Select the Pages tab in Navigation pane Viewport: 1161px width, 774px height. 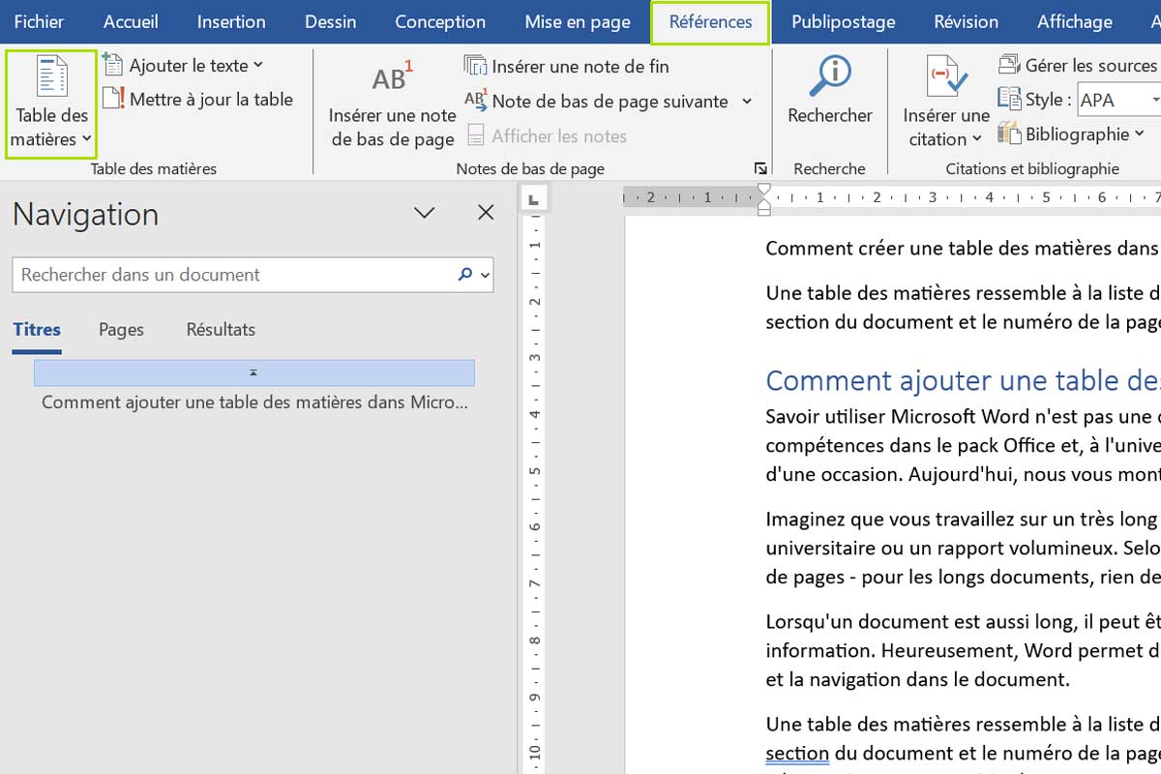point(120,329)
